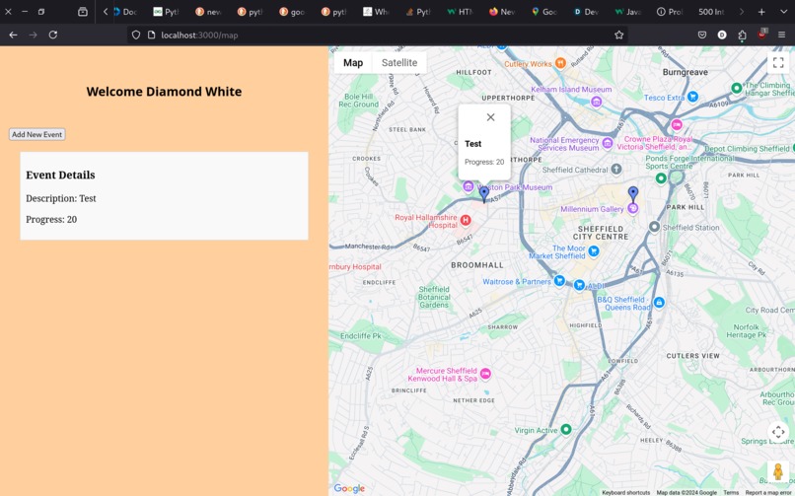Open the browser extensions puzzle icon
795x496 pixels.
(x=742, y=35)
